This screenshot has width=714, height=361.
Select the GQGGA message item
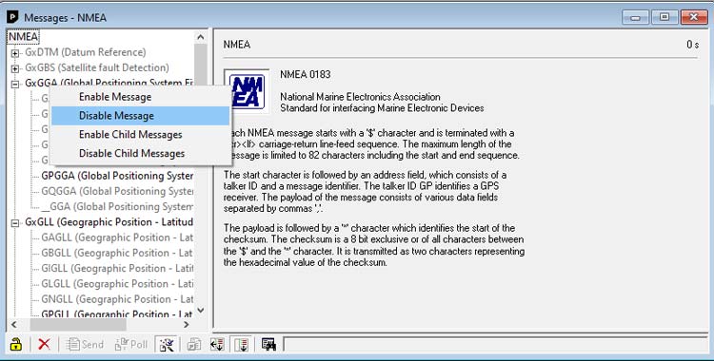point(117,191)
